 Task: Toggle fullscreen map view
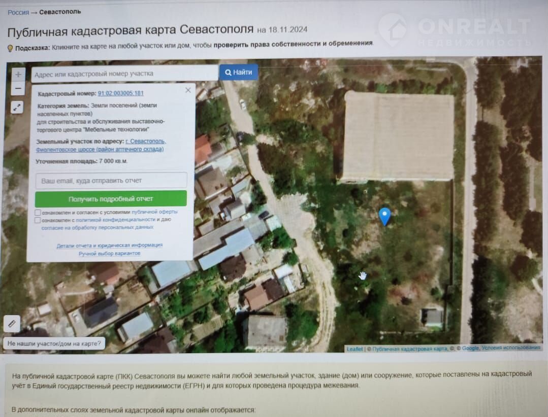(x=18, y=107)
